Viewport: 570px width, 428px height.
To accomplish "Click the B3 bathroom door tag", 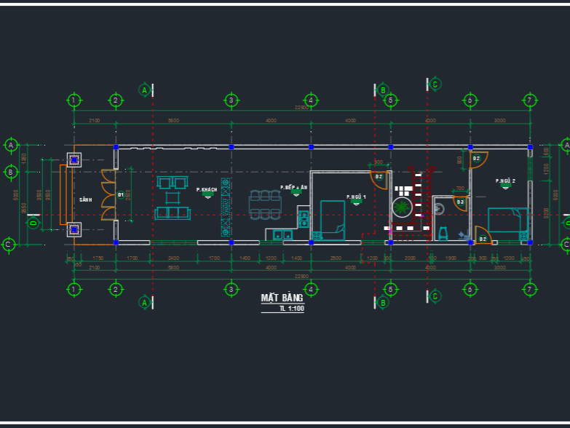I will coord(460,202).
